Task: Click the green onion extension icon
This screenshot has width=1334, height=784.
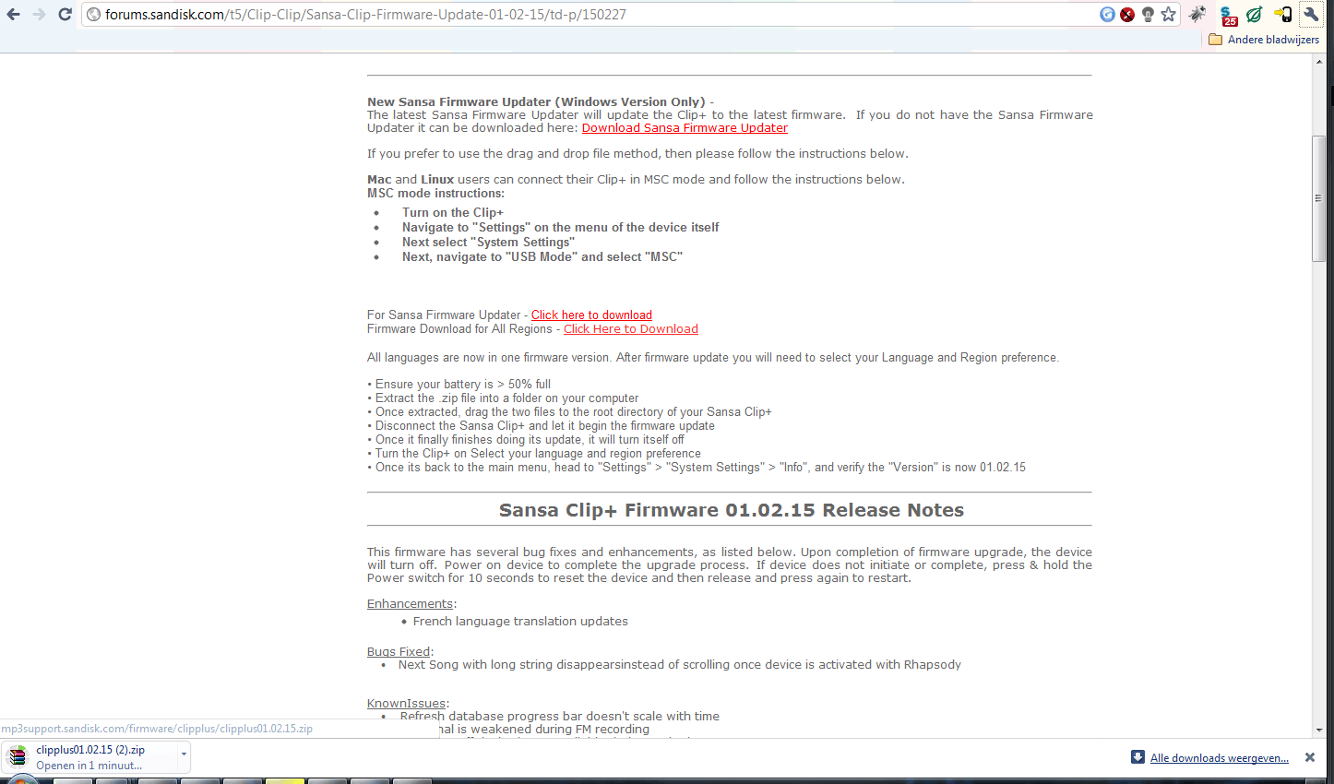Action: click(x=1255, y=14)
